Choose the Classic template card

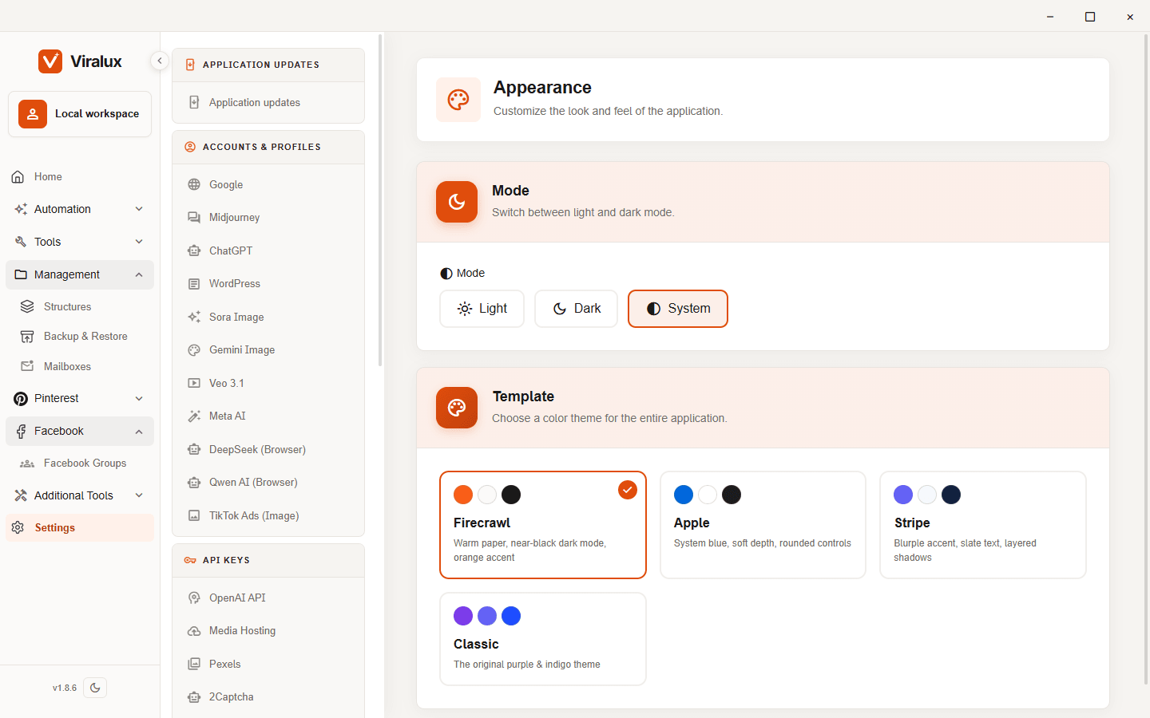[x=543, y=639]
